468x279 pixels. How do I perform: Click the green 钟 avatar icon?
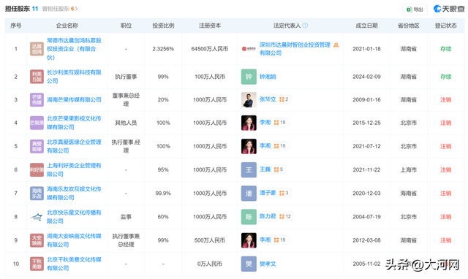click(249, 77)
